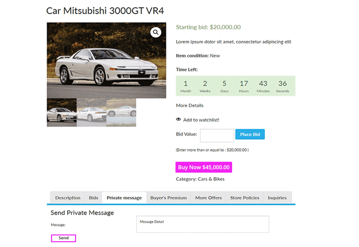This screenshot has height=247, width=359.
Task: Select the Private message tab
Action: [x=124, y=198]
